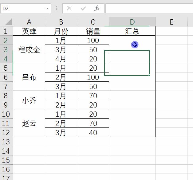Select row 7 header
Screen dimensions: 193x180
tap(6, 86)
